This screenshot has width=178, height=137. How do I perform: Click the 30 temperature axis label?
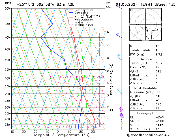(93, 132)
